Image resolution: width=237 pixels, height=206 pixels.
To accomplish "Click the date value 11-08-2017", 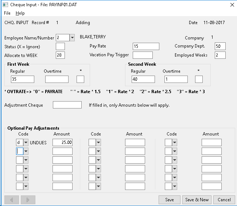I will pos(214,23).
